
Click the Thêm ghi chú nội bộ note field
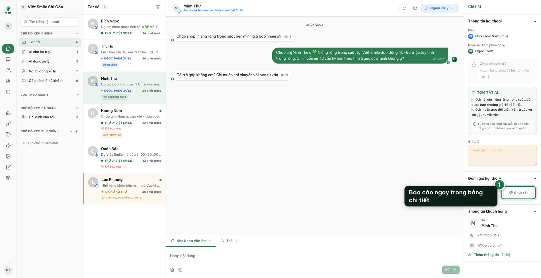[502, 155]
